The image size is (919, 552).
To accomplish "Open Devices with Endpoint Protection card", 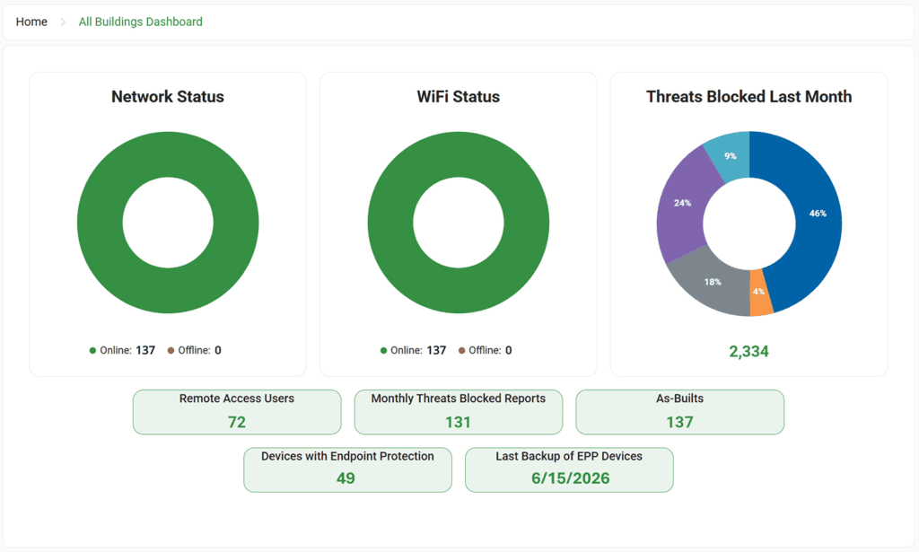I will 347,470.
